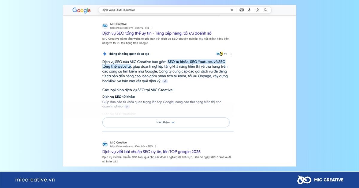Open the on-screen keyboard input tool
The image size is (359, 188).
pyautogui.click(x=241, y=10)
